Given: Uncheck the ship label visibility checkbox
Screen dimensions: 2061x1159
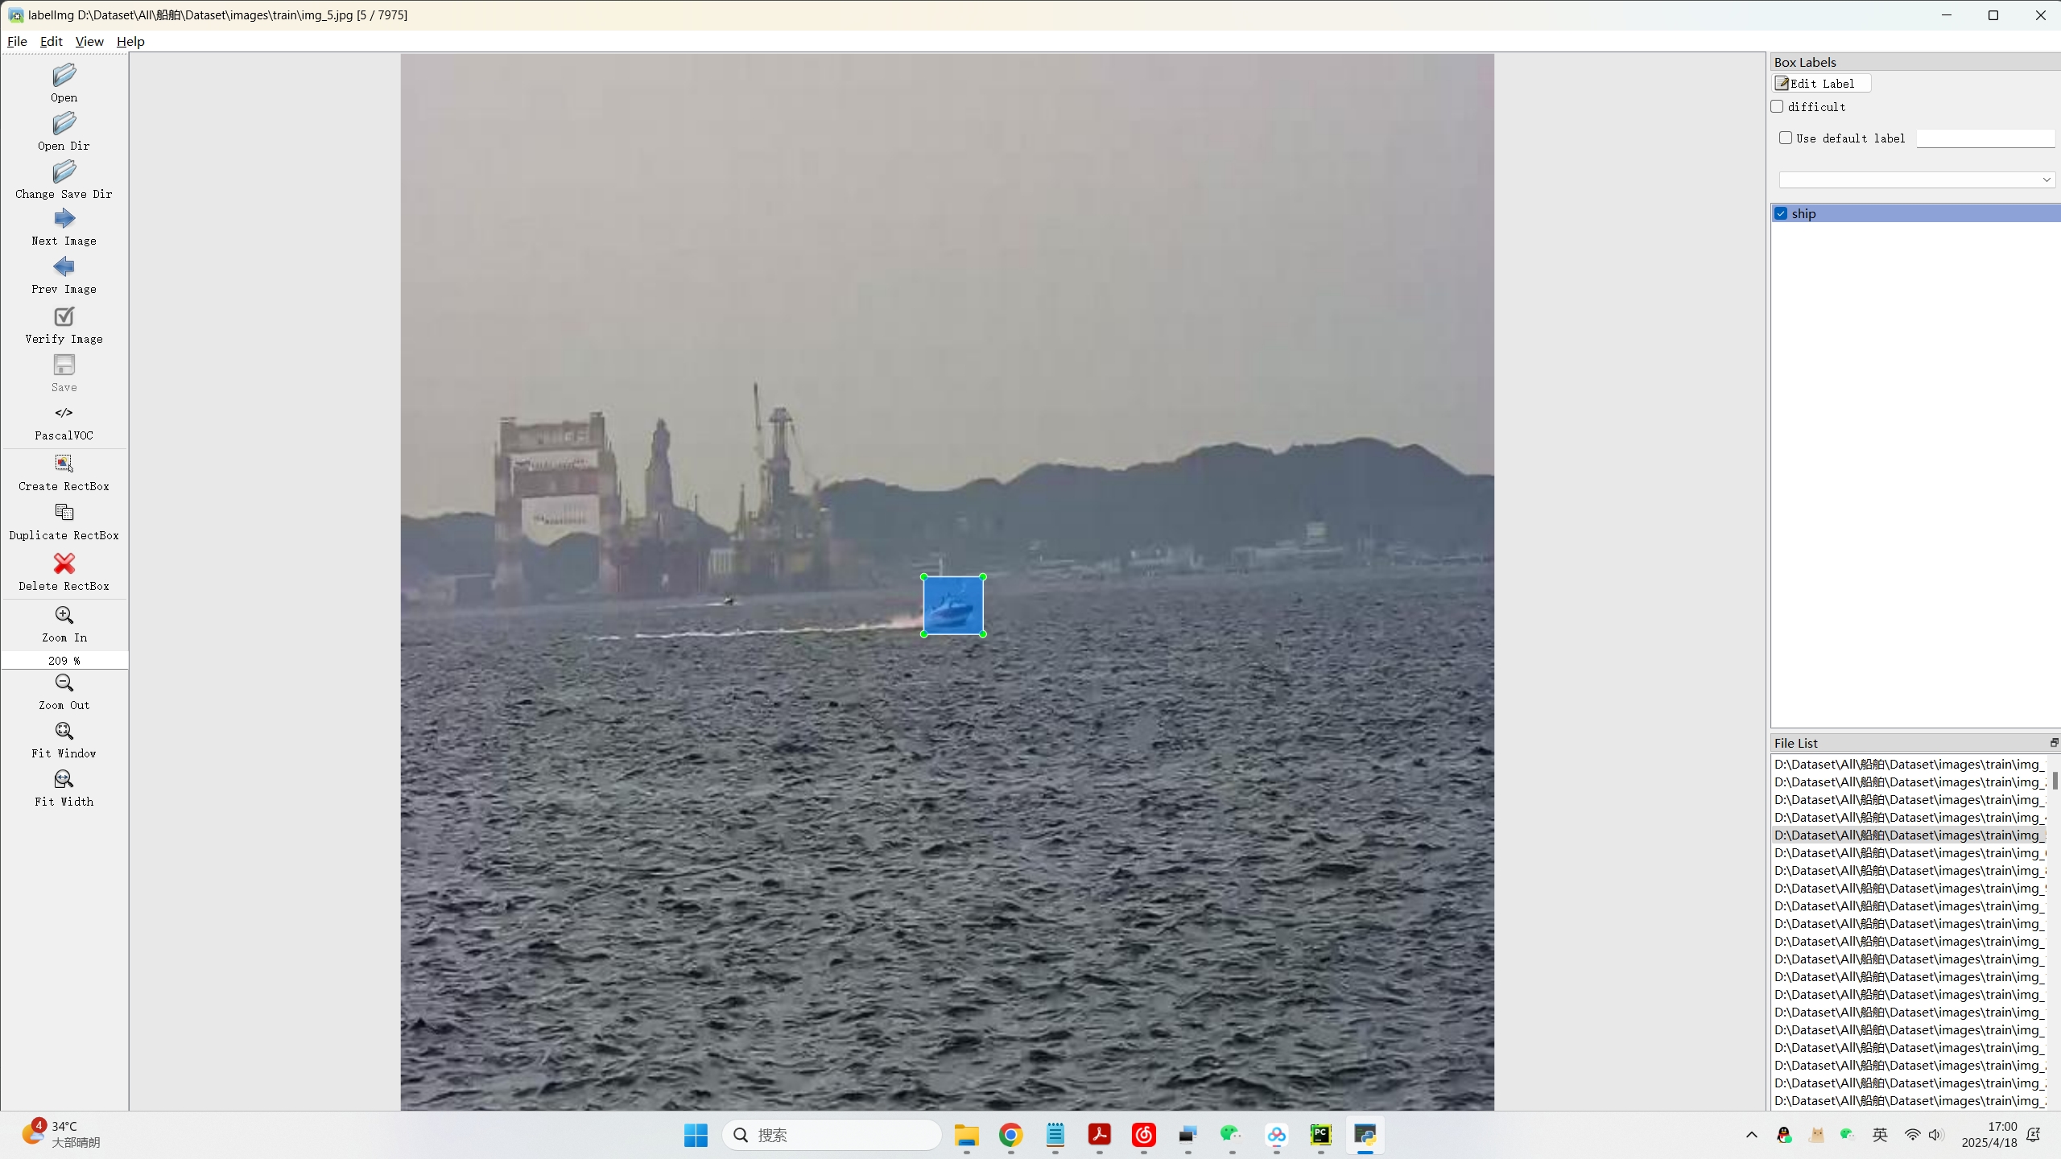Looking at the screenshot, I should click(1781, 213).
